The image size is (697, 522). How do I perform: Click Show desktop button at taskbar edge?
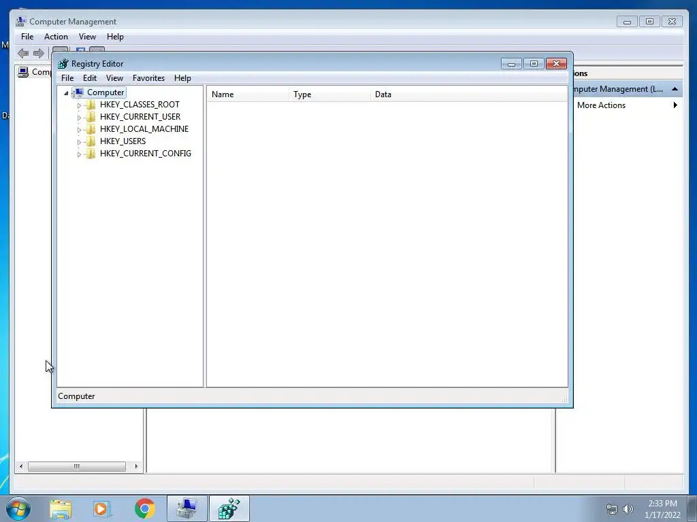692,508
